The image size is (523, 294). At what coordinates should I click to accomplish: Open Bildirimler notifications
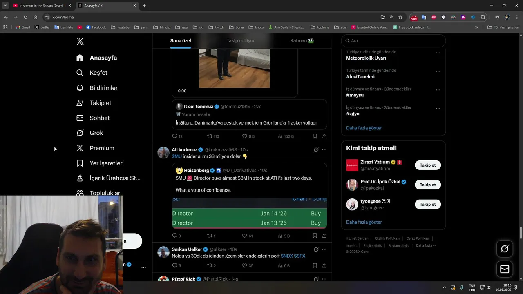pyautogui.click(x=97, y=88)
